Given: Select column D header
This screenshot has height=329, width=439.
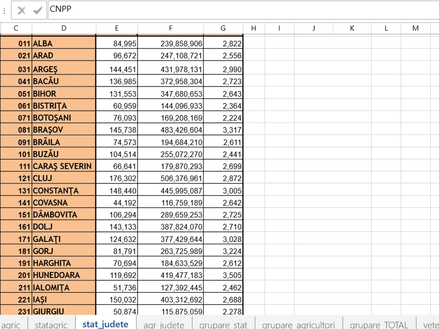Looking at the screenshot, I should (64, 28).
